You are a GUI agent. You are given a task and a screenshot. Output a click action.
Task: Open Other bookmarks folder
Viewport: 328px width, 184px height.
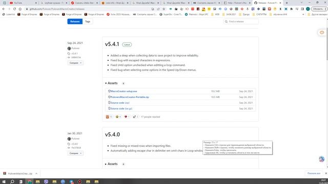pyautogui.click(x=318, y=14)
